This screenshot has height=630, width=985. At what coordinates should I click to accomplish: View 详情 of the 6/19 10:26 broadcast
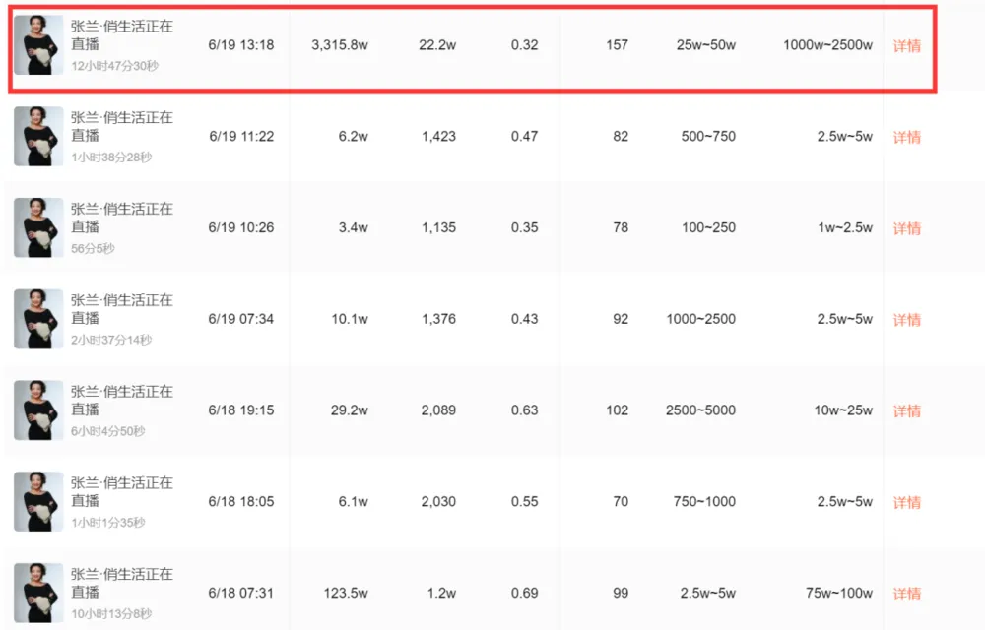click(x=906, y=228)
